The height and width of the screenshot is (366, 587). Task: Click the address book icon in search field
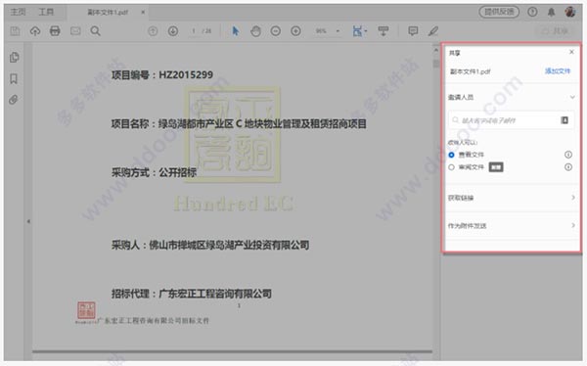pyautogui.click(x=564, y=120)
